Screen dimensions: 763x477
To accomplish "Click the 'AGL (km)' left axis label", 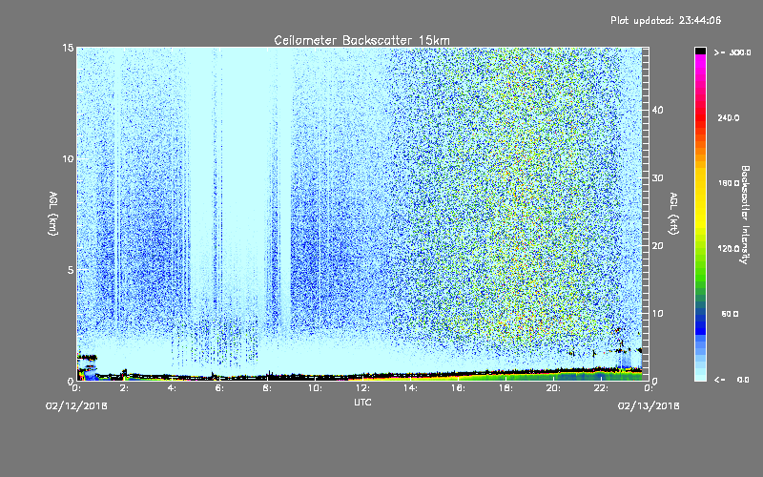I will tap(53, 214).
